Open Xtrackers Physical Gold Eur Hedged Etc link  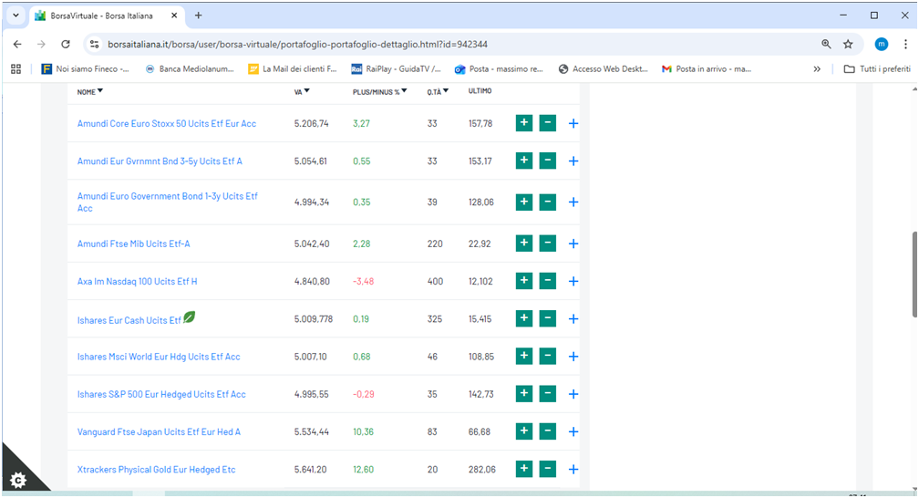(157, 469)
